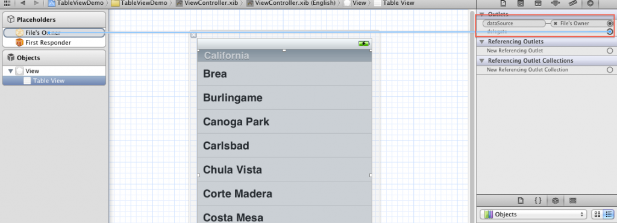This screenshot has height=223, width=617.
Task: Select the Burlingame table row
Action: (284, 98)
